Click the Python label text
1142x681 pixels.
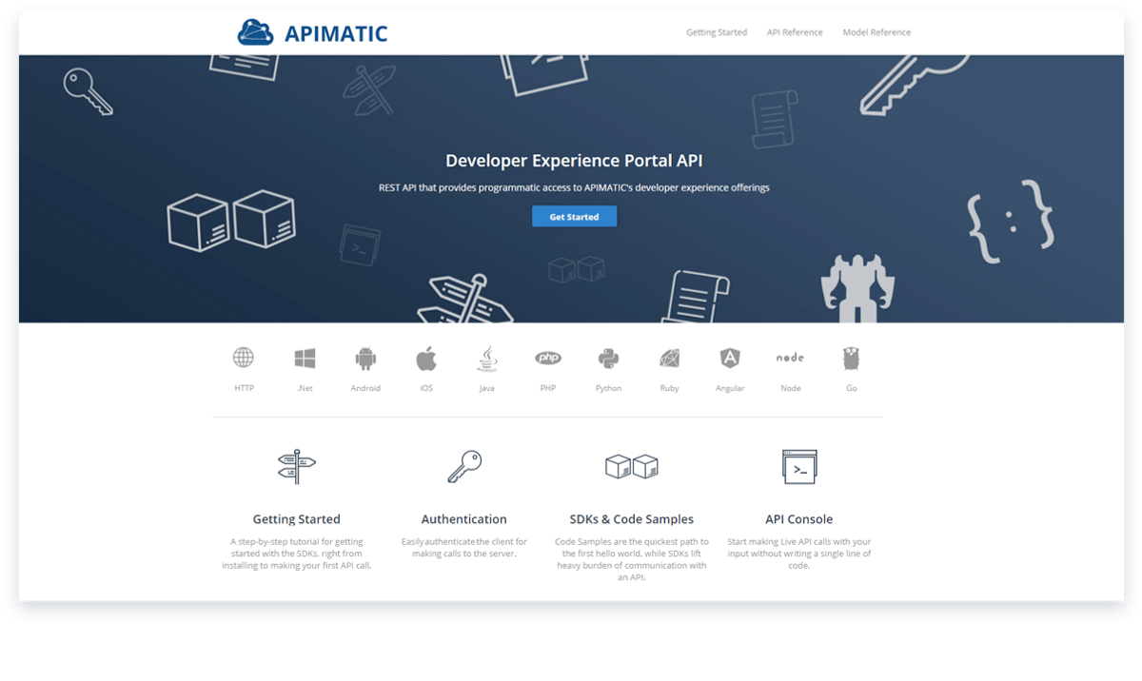[608, 388]
